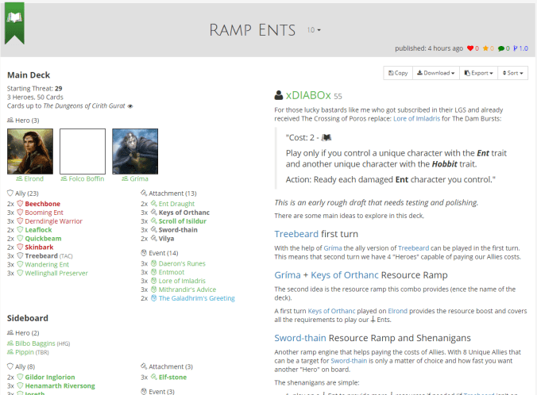Click the green comments bubble icon
The image size is (537, 395).
click(501, 48)
